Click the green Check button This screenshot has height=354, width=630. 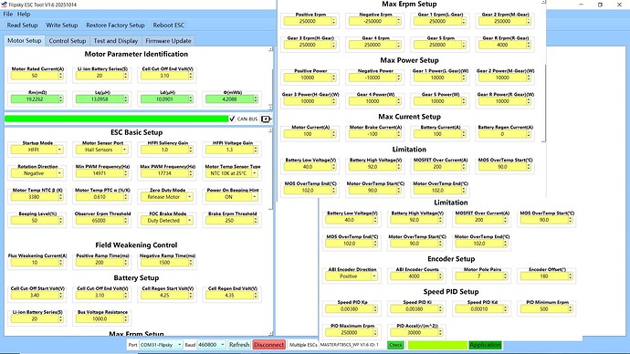(x=395, y=345)
